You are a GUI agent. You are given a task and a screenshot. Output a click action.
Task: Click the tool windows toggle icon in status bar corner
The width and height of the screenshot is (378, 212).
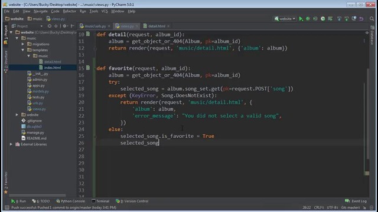[x=6, y=207]
